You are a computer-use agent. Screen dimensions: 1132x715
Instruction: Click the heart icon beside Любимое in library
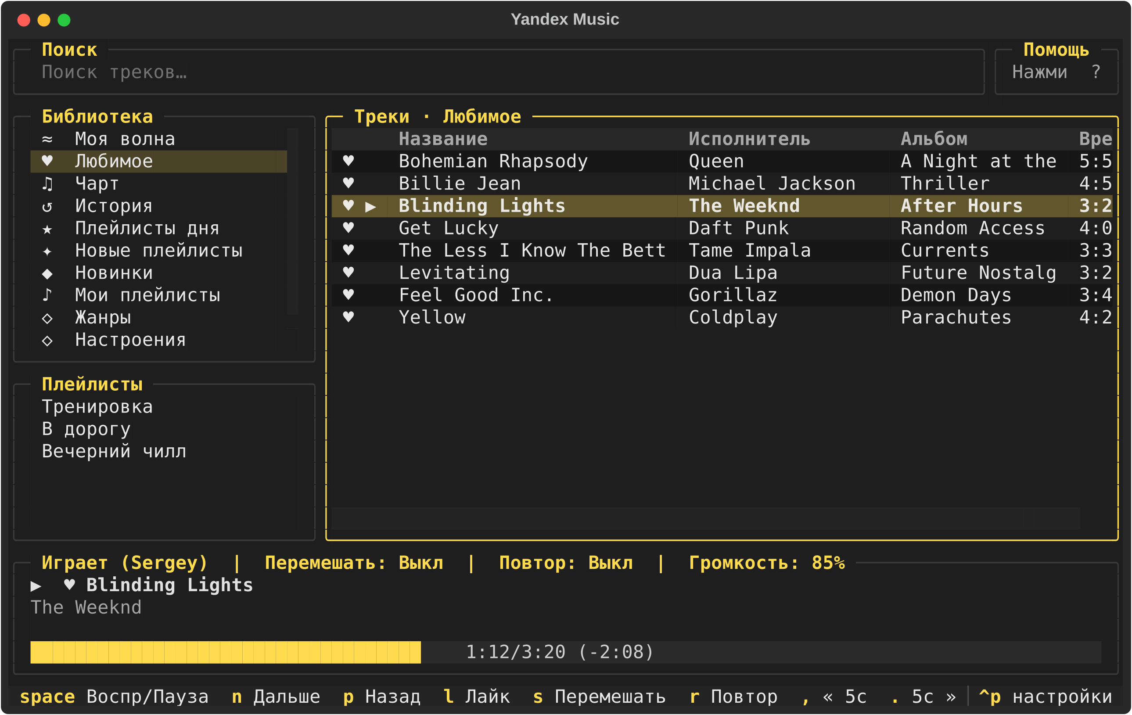point(47,161)
